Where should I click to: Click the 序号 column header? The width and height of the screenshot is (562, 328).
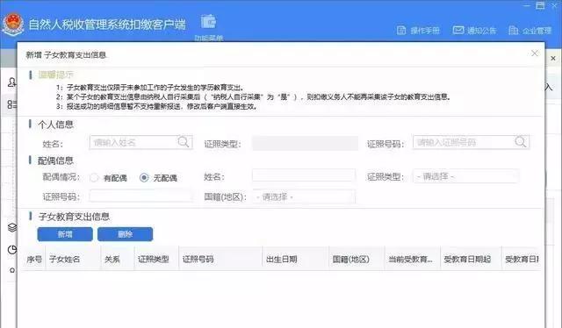click(x=34, y=259)
